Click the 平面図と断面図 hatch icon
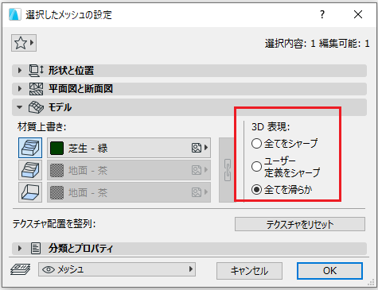Screen dimensions: 378x290 (36, 89)
